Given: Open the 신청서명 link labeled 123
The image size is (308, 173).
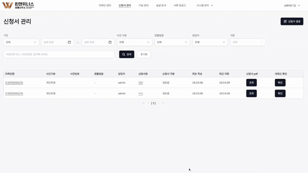Looking at the screenshot, I should coord(141,83).
